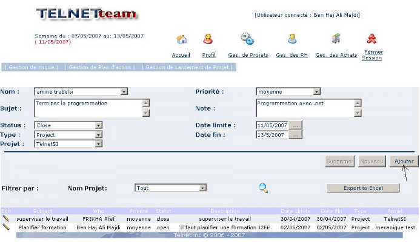Viewport: 420px width, 242px height.
Task: Edit the 'superviser le travail' row pencil
Action: 6,218
